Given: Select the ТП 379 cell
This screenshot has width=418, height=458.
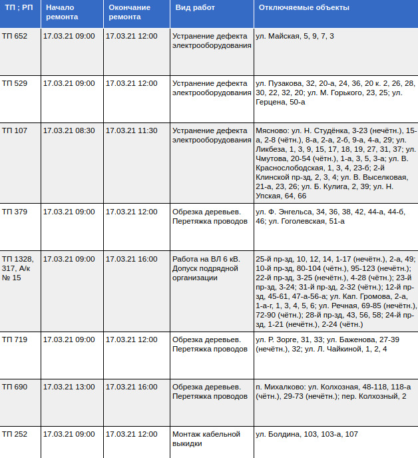Looking at the screenshot, I should tap(15, 212).
